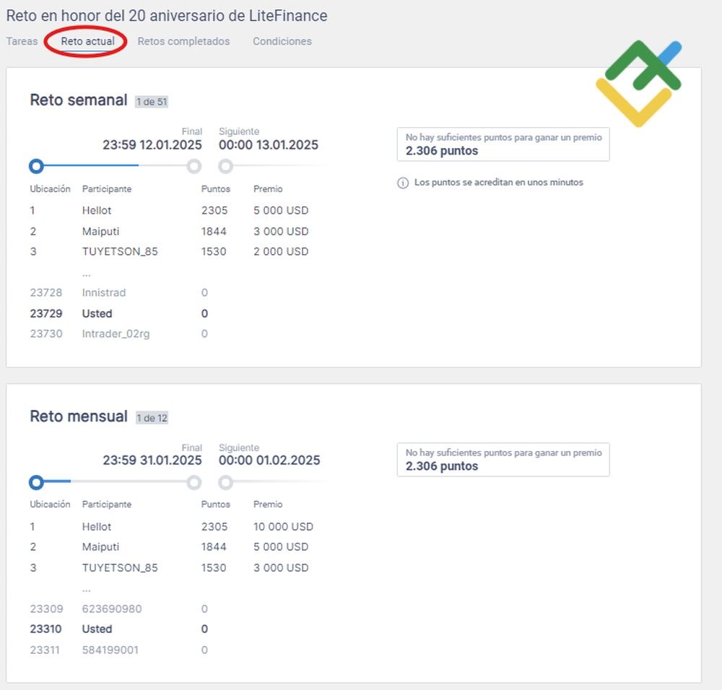The image size is (722, 690).
Task: Click the monthly 'Puntos' column header
Action: [x=215, y=504]
